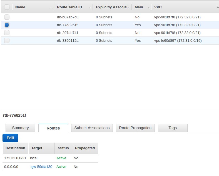Screen dimensions: 219x176
Task: Click the Main column dropdown arrow
Action: point(148,7)
